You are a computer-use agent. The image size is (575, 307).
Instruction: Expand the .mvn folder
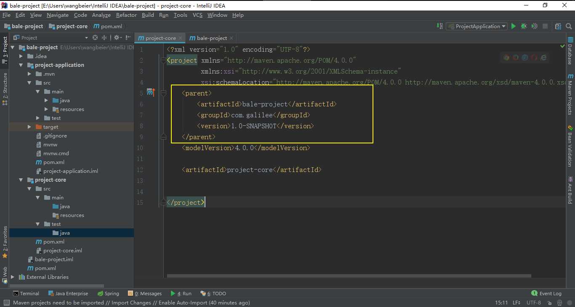pyautogui.click(x=29, y=74)
